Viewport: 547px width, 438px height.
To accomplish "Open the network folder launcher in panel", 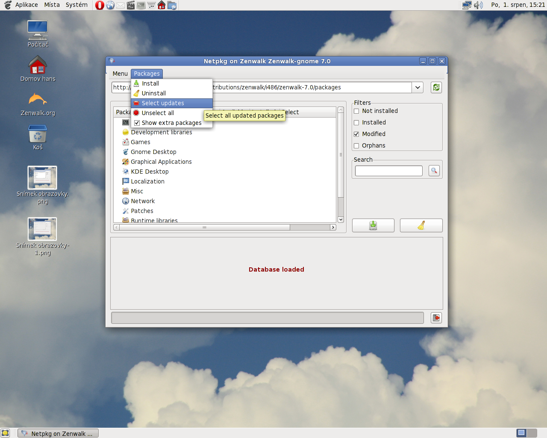I will pos(172,5).
